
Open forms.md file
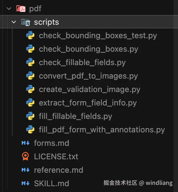pyautogui.click(x=52, y=143)
